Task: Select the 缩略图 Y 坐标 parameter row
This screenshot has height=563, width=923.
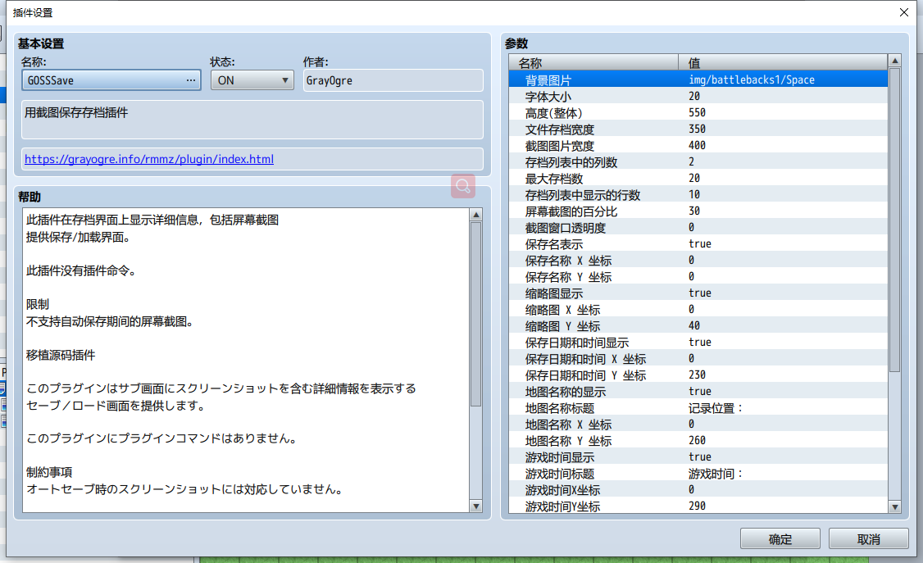Action: 698,326
